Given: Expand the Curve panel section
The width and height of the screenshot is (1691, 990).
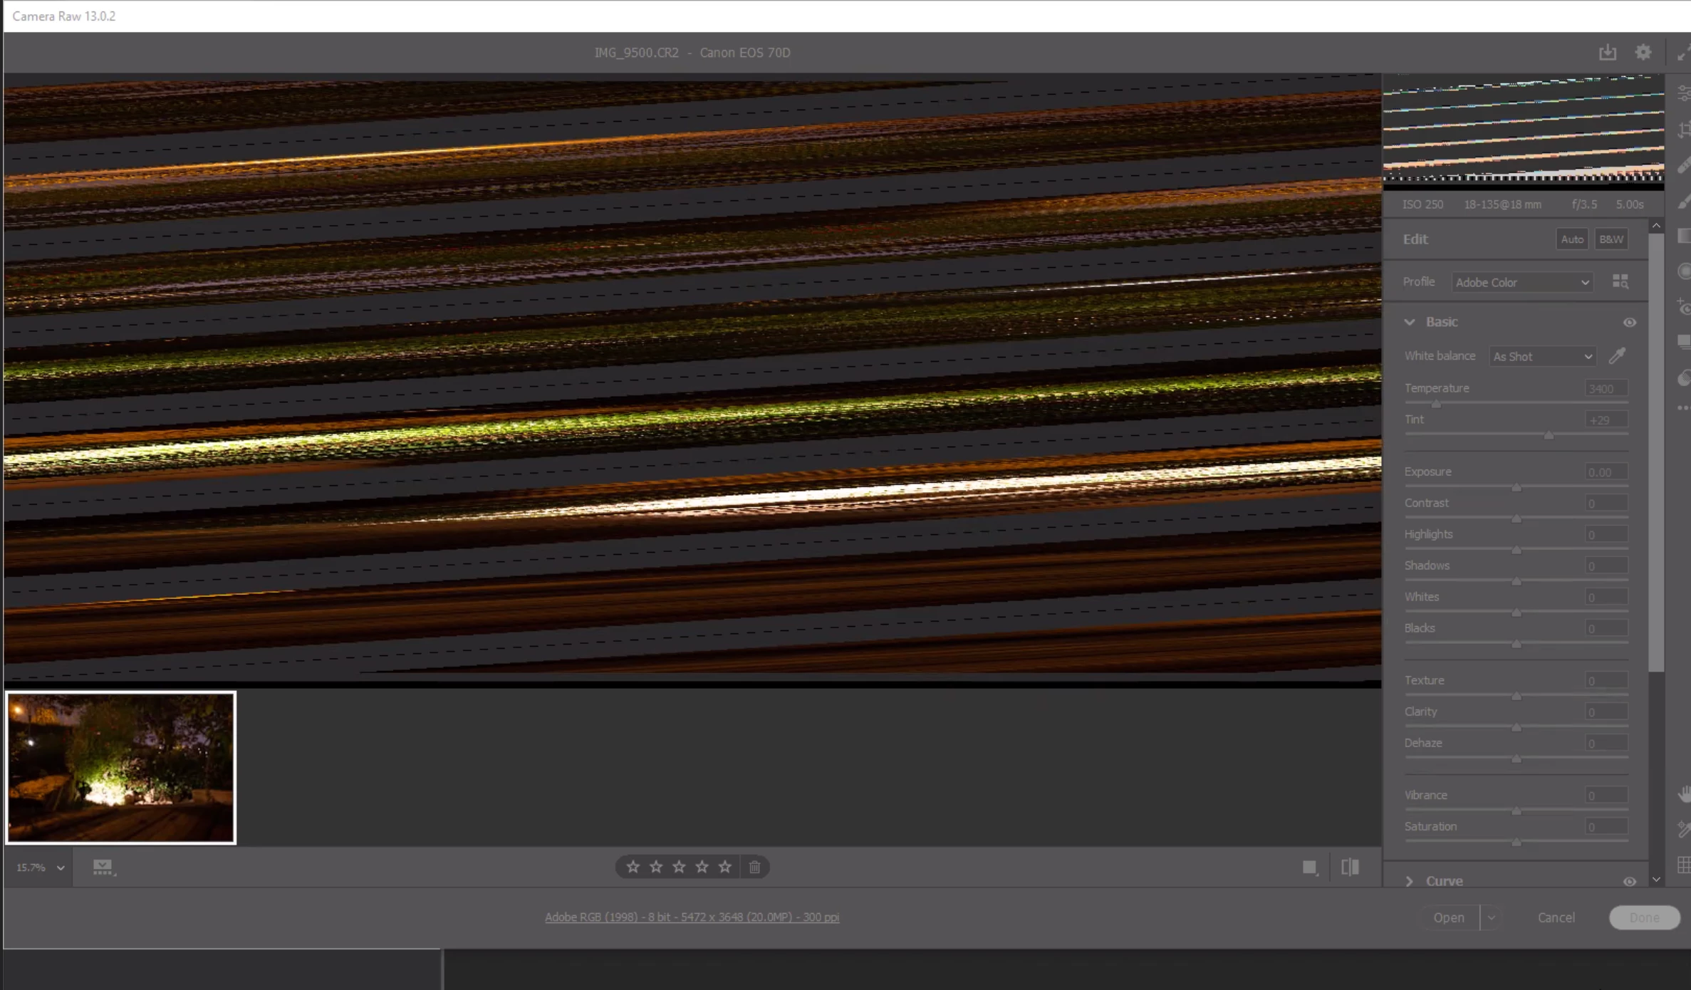Looking at the screenshot, I should [1410, 882].
